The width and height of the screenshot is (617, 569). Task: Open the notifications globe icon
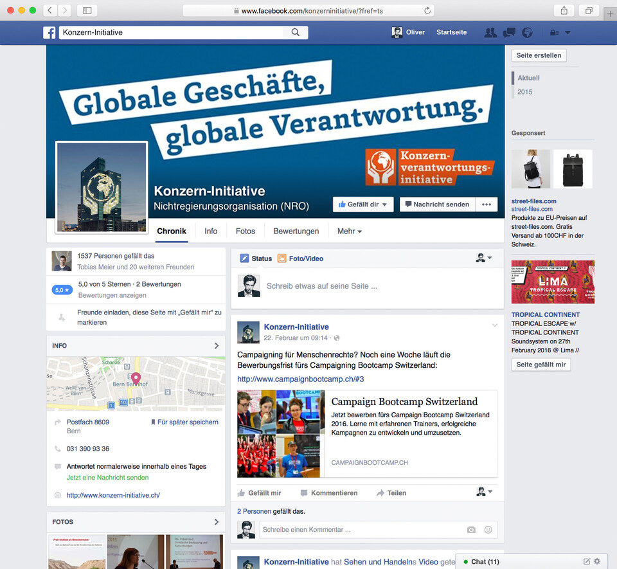pos(527,32)
